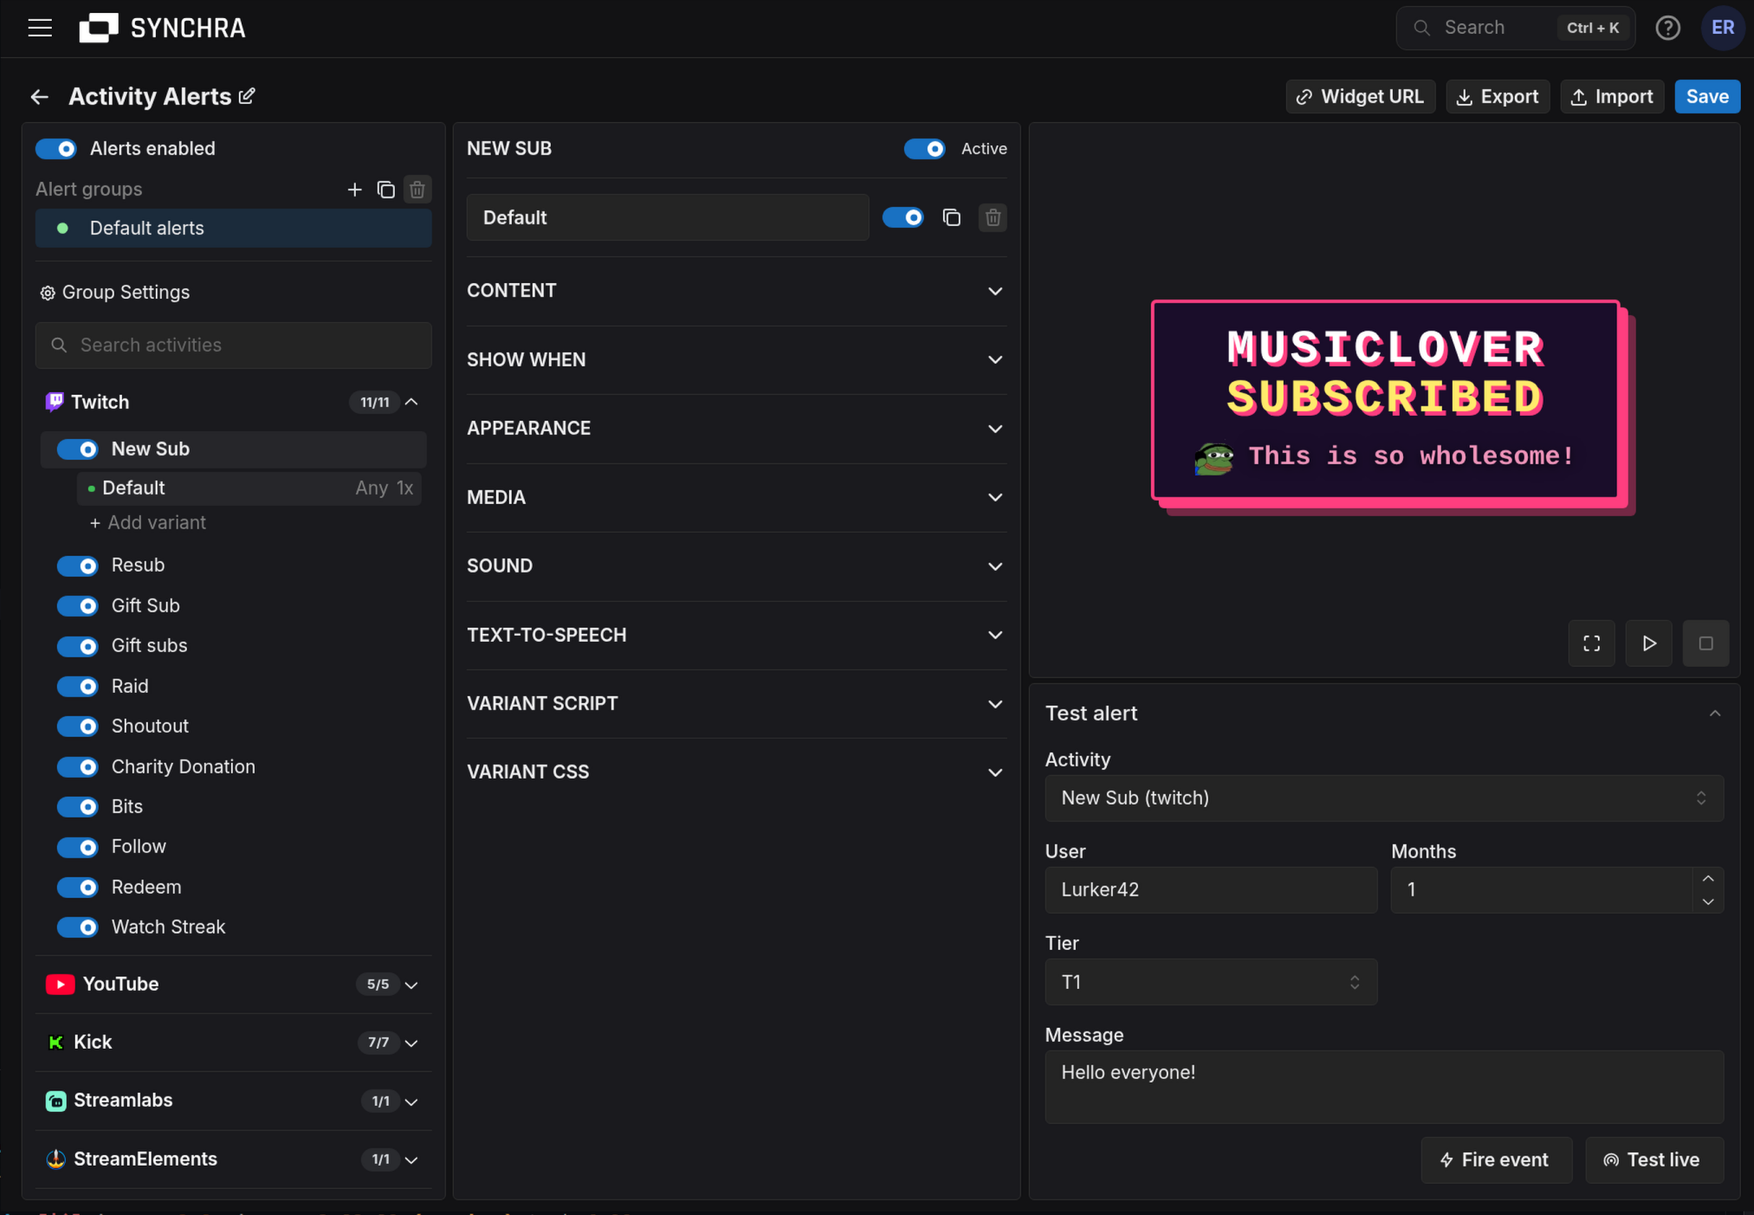
Task: Increase Months with the up stepper
Action: tap(1707, 879)
